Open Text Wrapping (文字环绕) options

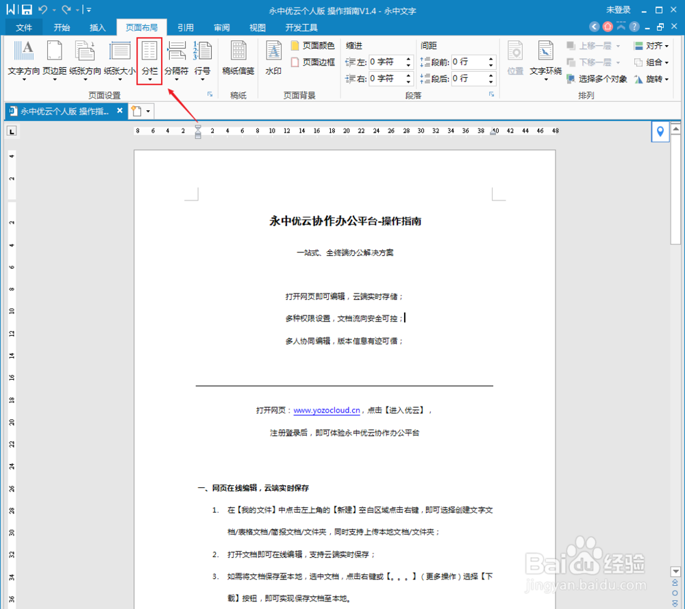546,60
